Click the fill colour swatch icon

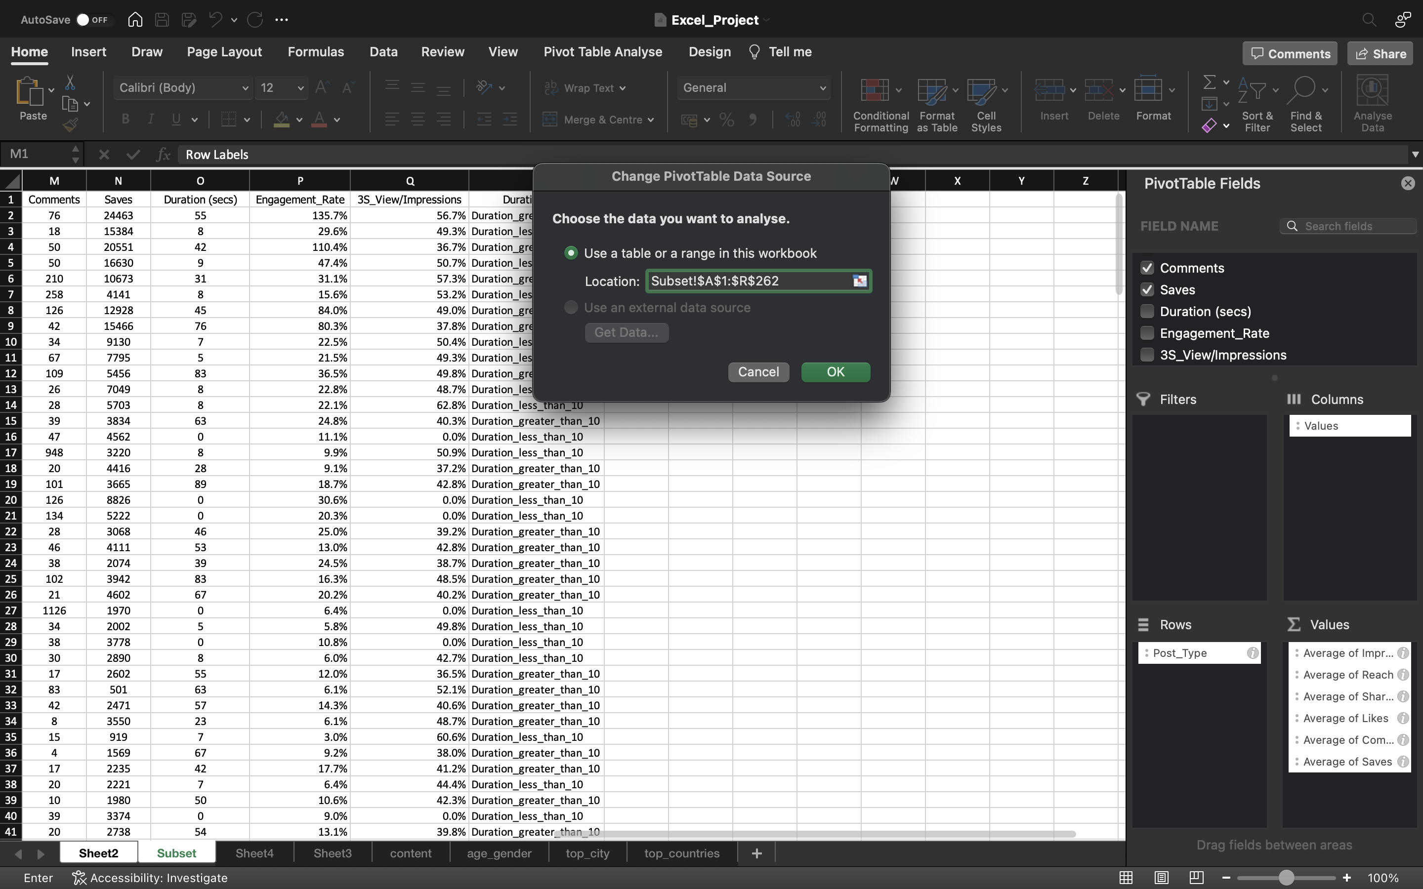pyautogui.click(x=282, y=120)
